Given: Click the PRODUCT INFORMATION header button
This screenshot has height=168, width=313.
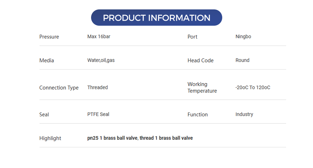Looking at the screenshot, I should (x=156, y=18).
